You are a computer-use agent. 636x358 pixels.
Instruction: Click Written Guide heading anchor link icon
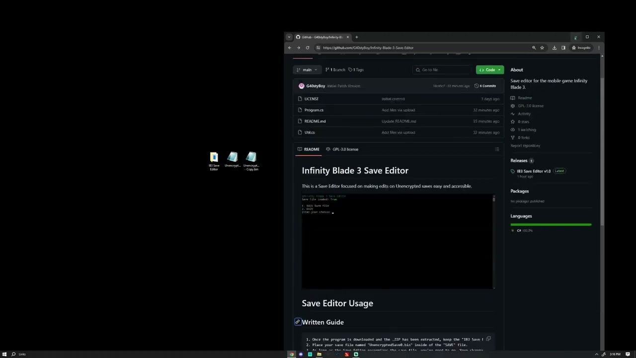(x=298, y=322)
